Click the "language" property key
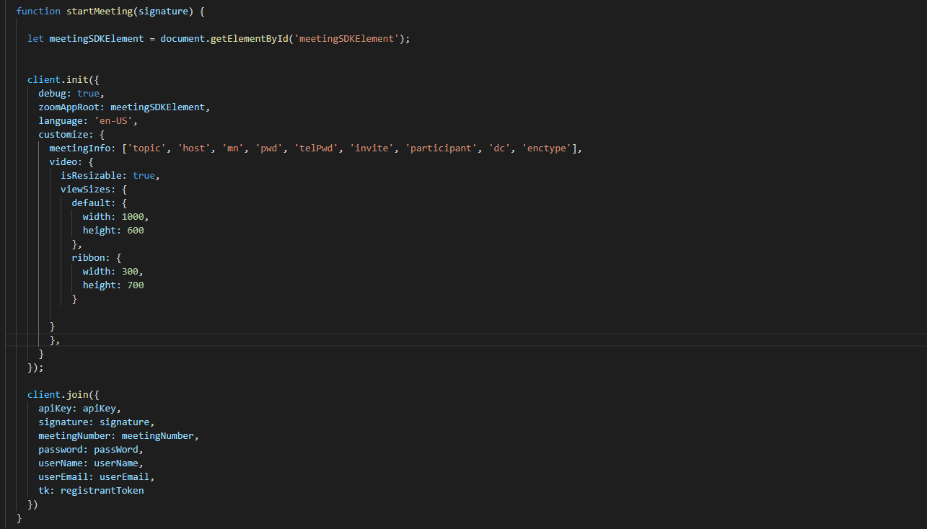This screenshot has width=927, height=529. [61, 121]
